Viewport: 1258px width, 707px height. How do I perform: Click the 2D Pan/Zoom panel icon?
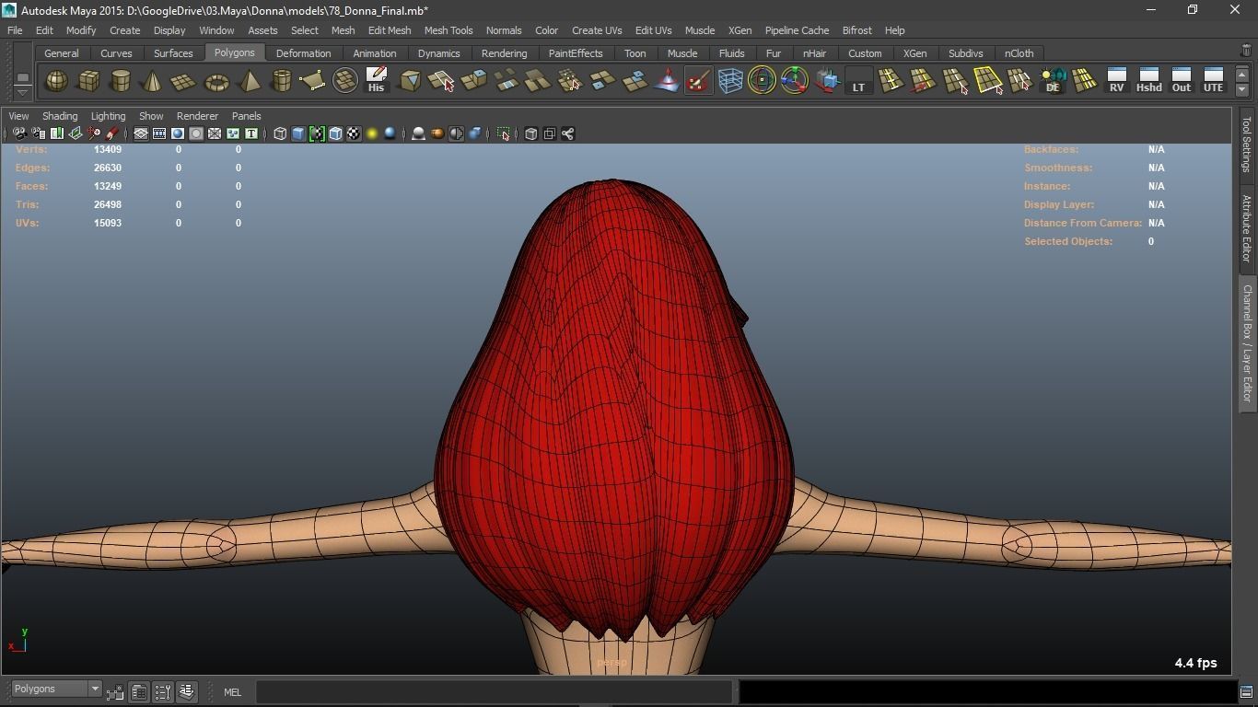tap(94, 133)
